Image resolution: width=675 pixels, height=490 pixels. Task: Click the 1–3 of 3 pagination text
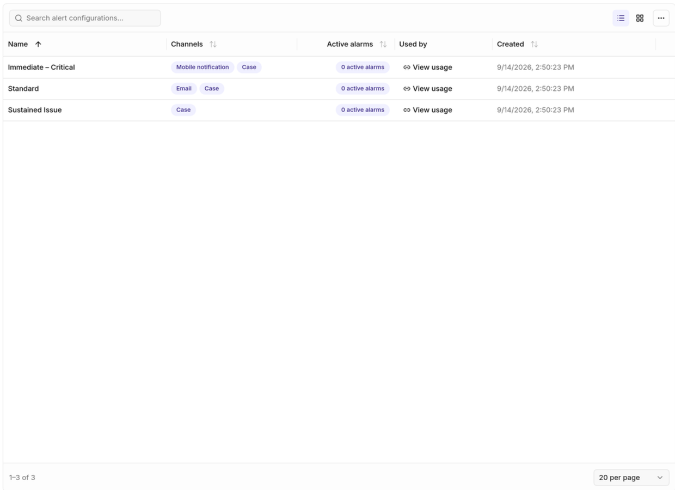(22, 477)
